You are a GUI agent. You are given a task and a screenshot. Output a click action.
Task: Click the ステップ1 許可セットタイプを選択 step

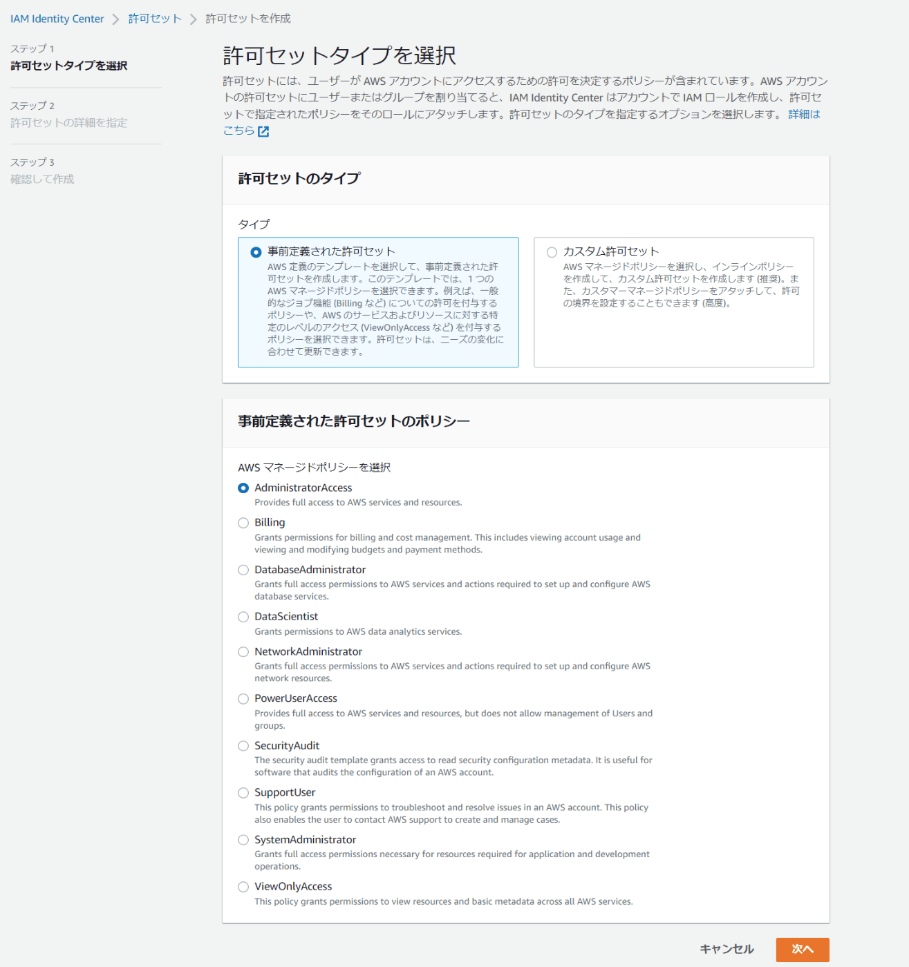68,57
